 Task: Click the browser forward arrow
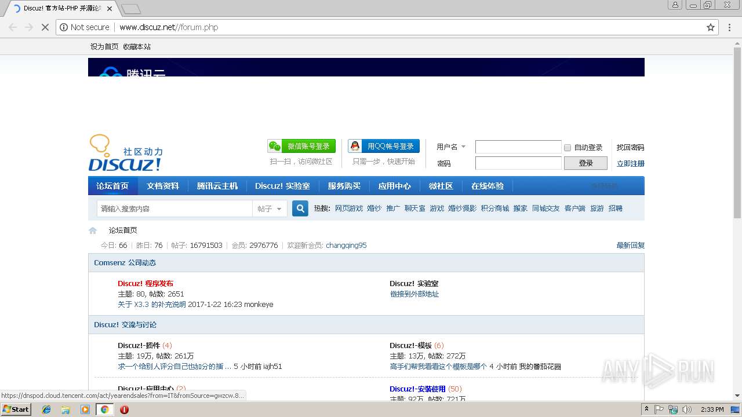[x=29, y=27]
